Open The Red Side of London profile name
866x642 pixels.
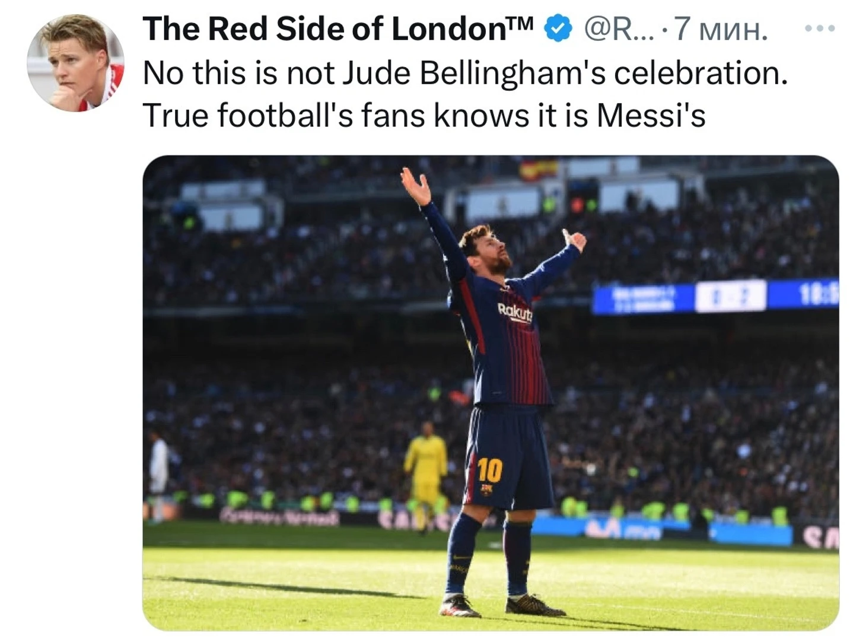[x=325, y=28]
